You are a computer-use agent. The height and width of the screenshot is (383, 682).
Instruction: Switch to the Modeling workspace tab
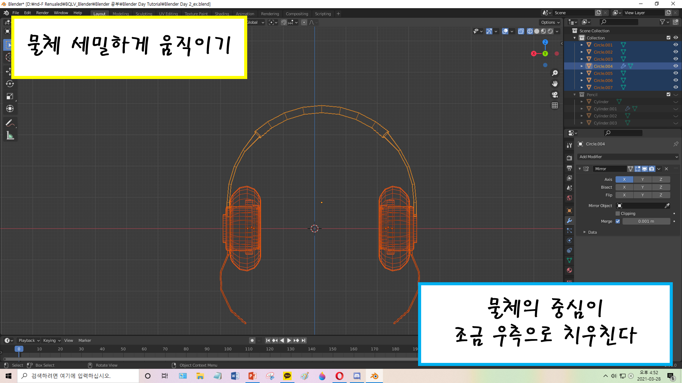[x=120, y=14]
